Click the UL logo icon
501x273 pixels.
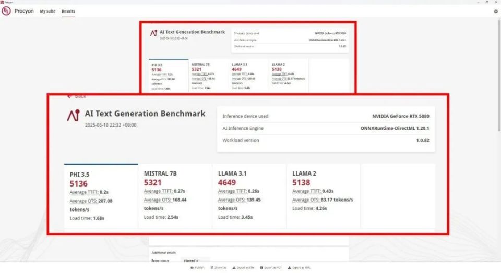point(6,11)
